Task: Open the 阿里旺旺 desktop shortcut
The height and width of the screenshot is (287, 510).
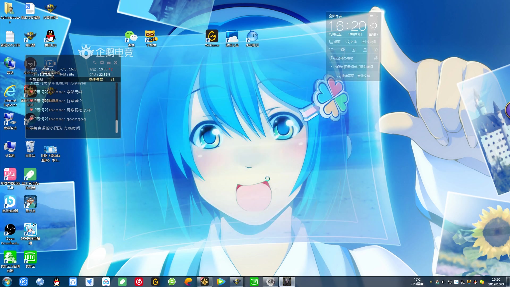Action: 252,39
